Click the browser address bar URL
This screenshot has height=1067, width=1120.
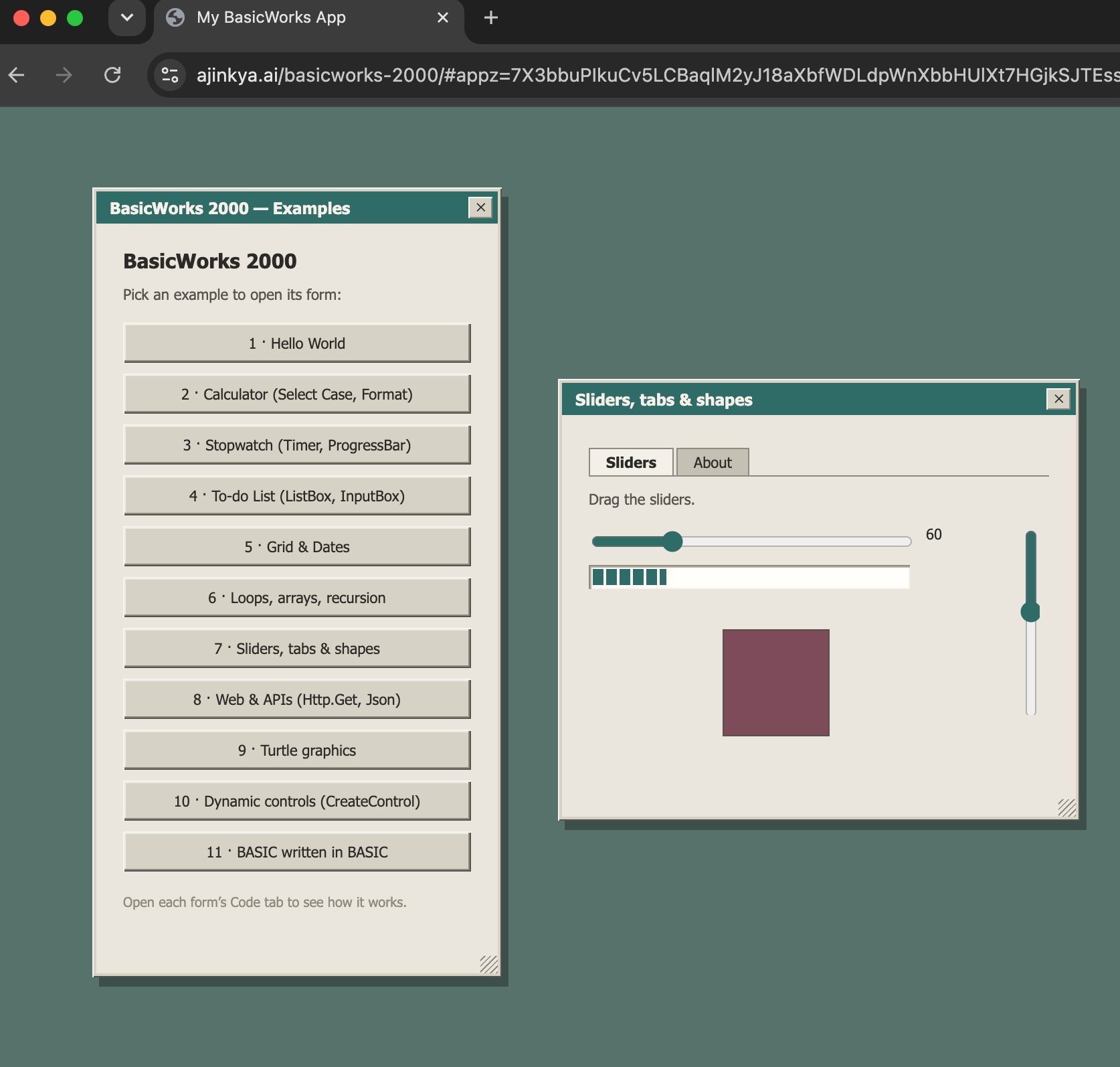pyautogui.click(x=656, y=75)
